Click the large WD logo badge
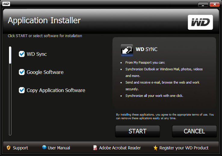Image resolution: width=222 pixels, height=156 pixels. (x=200, y=22)
